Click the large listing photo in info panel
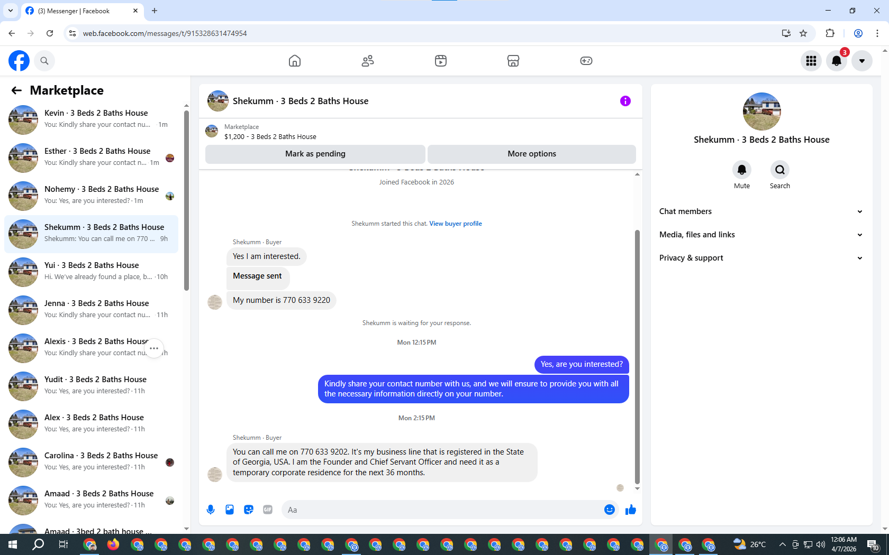 (762, 112)
